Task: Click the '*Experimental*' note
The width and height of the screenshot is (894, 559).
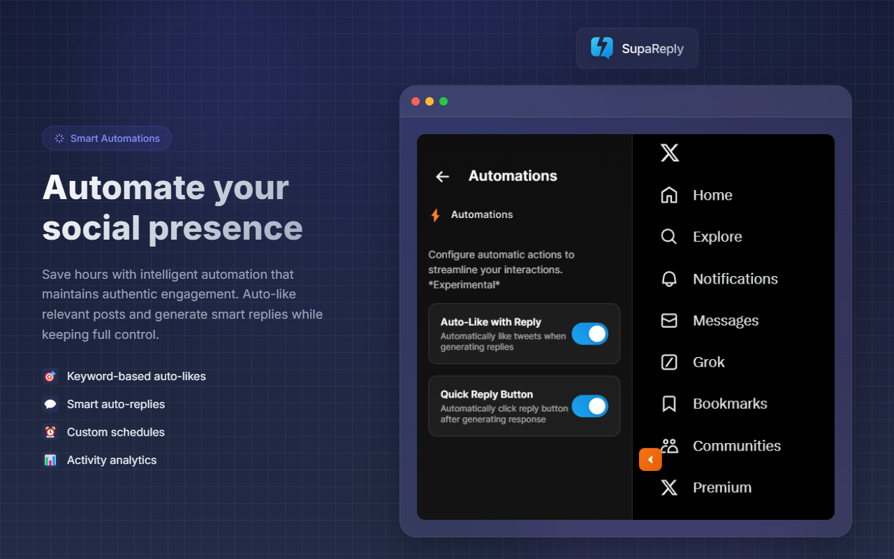Action: (x=464, y=285)
